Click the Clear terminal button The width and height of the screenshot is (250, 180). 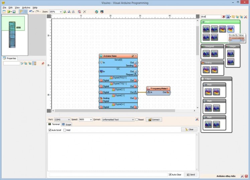pyautogui.click(x=189, y=129)
